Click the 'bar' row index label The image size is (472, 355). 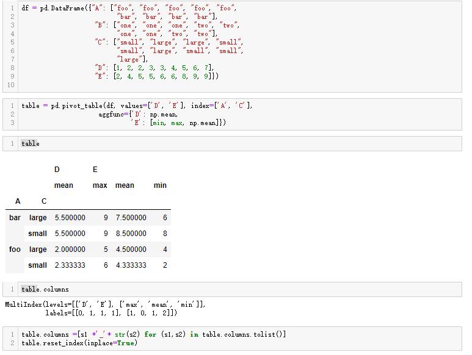point(15,218)
